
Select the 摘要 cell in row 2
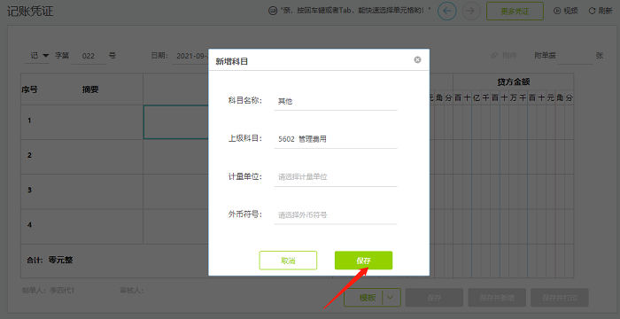click(x=90, y=157)
